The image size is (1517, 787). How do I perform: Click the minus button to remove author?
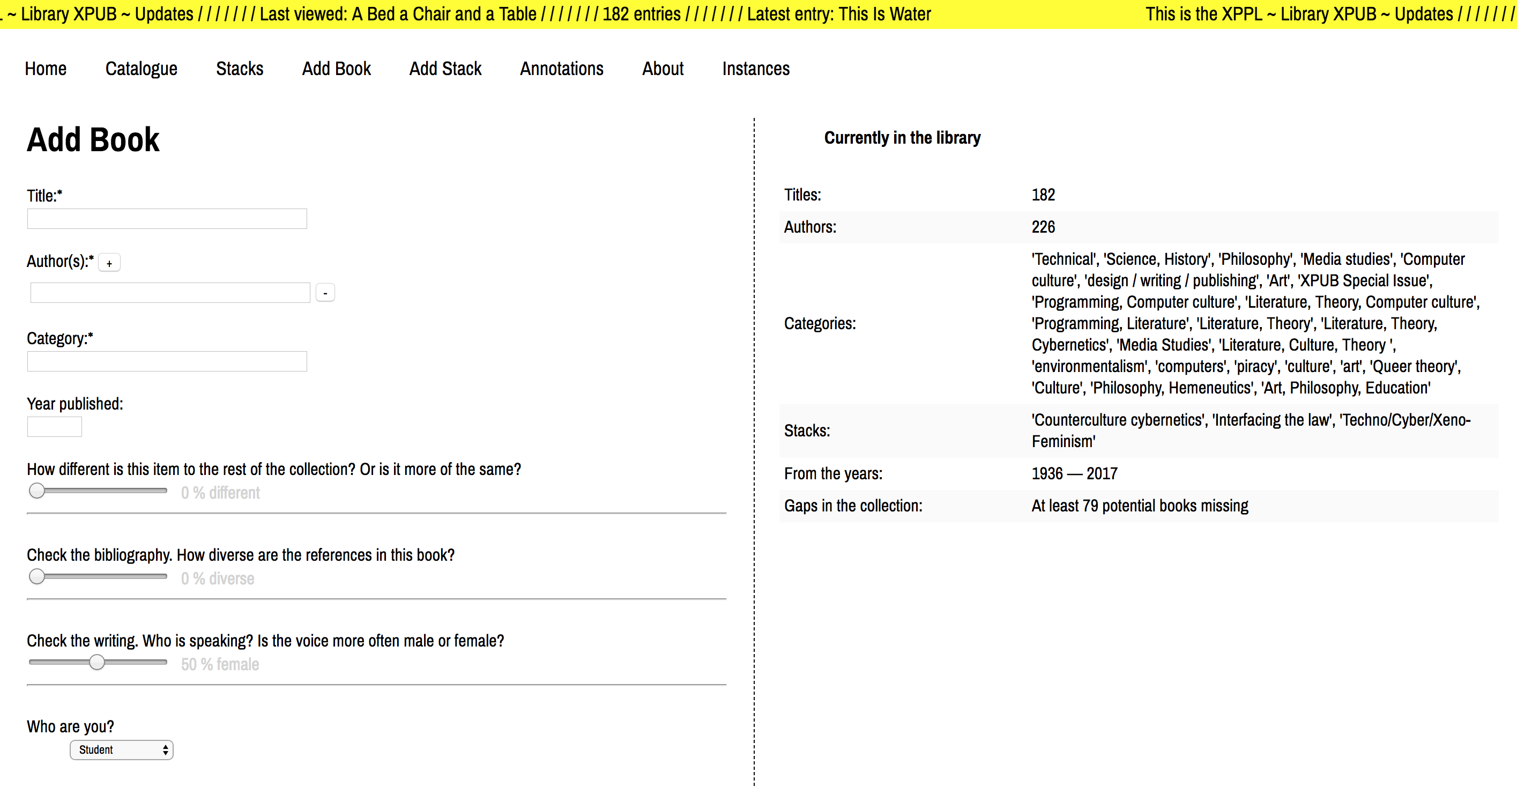(325, 293)
